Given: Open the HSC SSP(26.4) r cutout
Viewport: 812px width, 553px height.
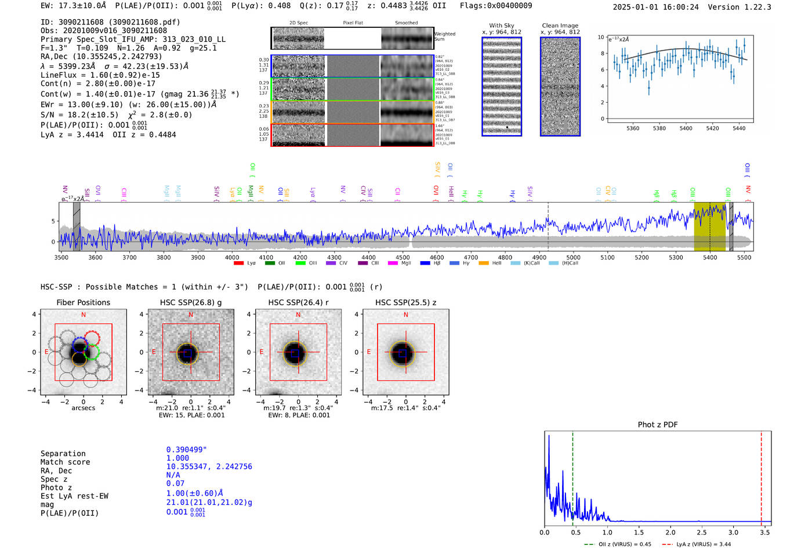Looking at the screenshot, I should tap(298, 352).
